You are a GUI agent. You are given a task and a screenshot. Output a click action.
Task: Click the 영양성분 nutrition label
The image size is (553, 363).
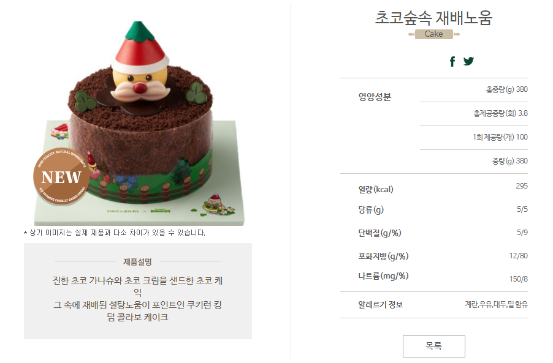[x=375, y=97]
